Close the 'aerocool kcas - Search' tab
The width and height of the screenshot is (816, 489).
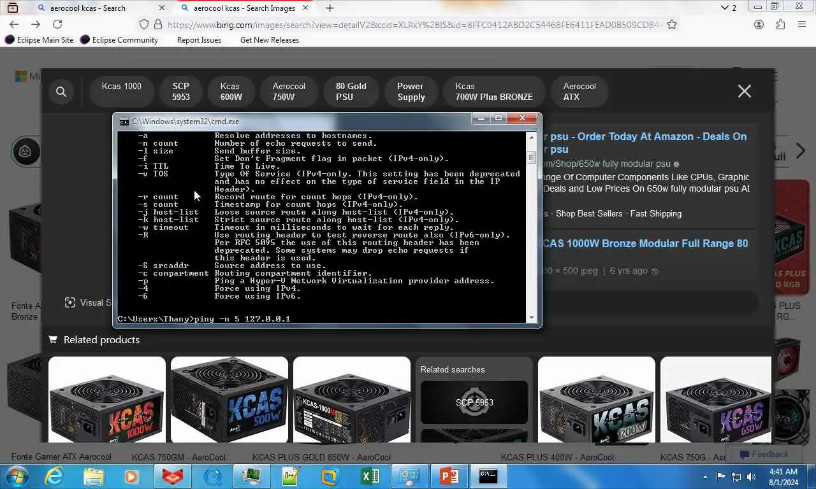tap(162, 8)
